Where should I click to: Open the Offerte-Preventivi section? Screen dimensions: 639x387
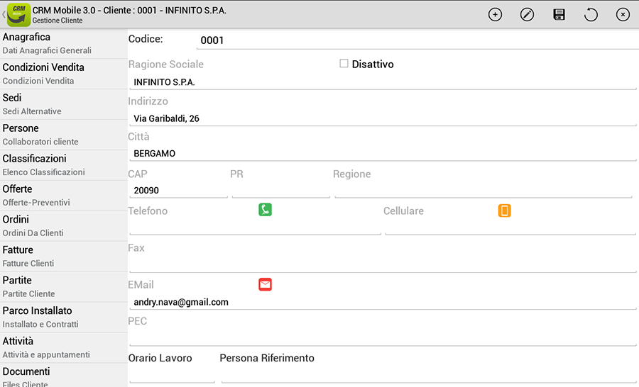(x=64, y=196)
